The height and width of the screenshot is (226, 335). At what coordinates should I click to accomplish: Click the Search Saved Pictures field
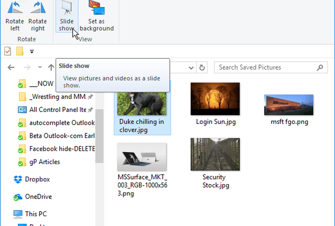265,68
